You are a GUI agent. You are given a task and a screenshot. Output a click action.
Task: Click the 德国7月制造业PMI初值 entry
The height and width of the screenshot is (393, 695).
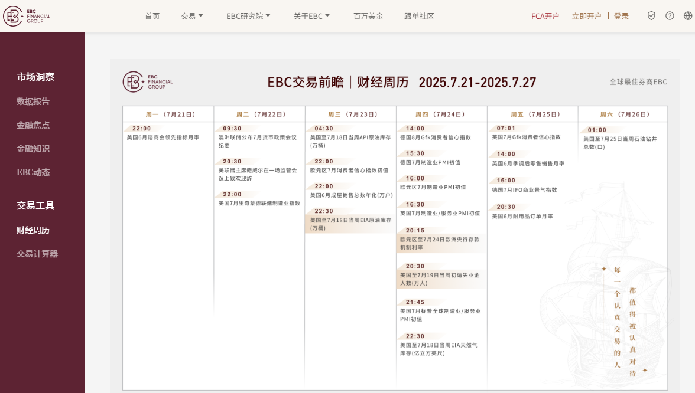(430, 162)
